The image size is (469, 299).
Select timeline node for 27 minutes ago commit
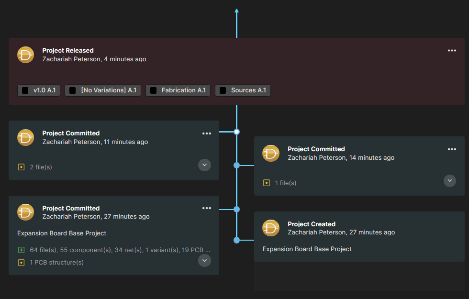coord(236,210)
